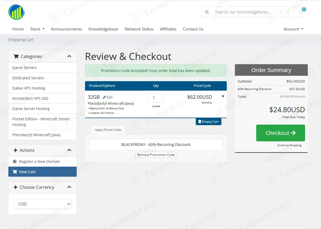Expand the Store menu dropdown
Screen dimensions: 321x229
(37, 29)
